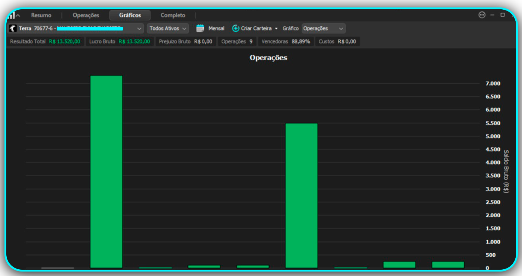Screen dimensions: 522x276
Task: Open the Resumo tab
Action: 41,15
